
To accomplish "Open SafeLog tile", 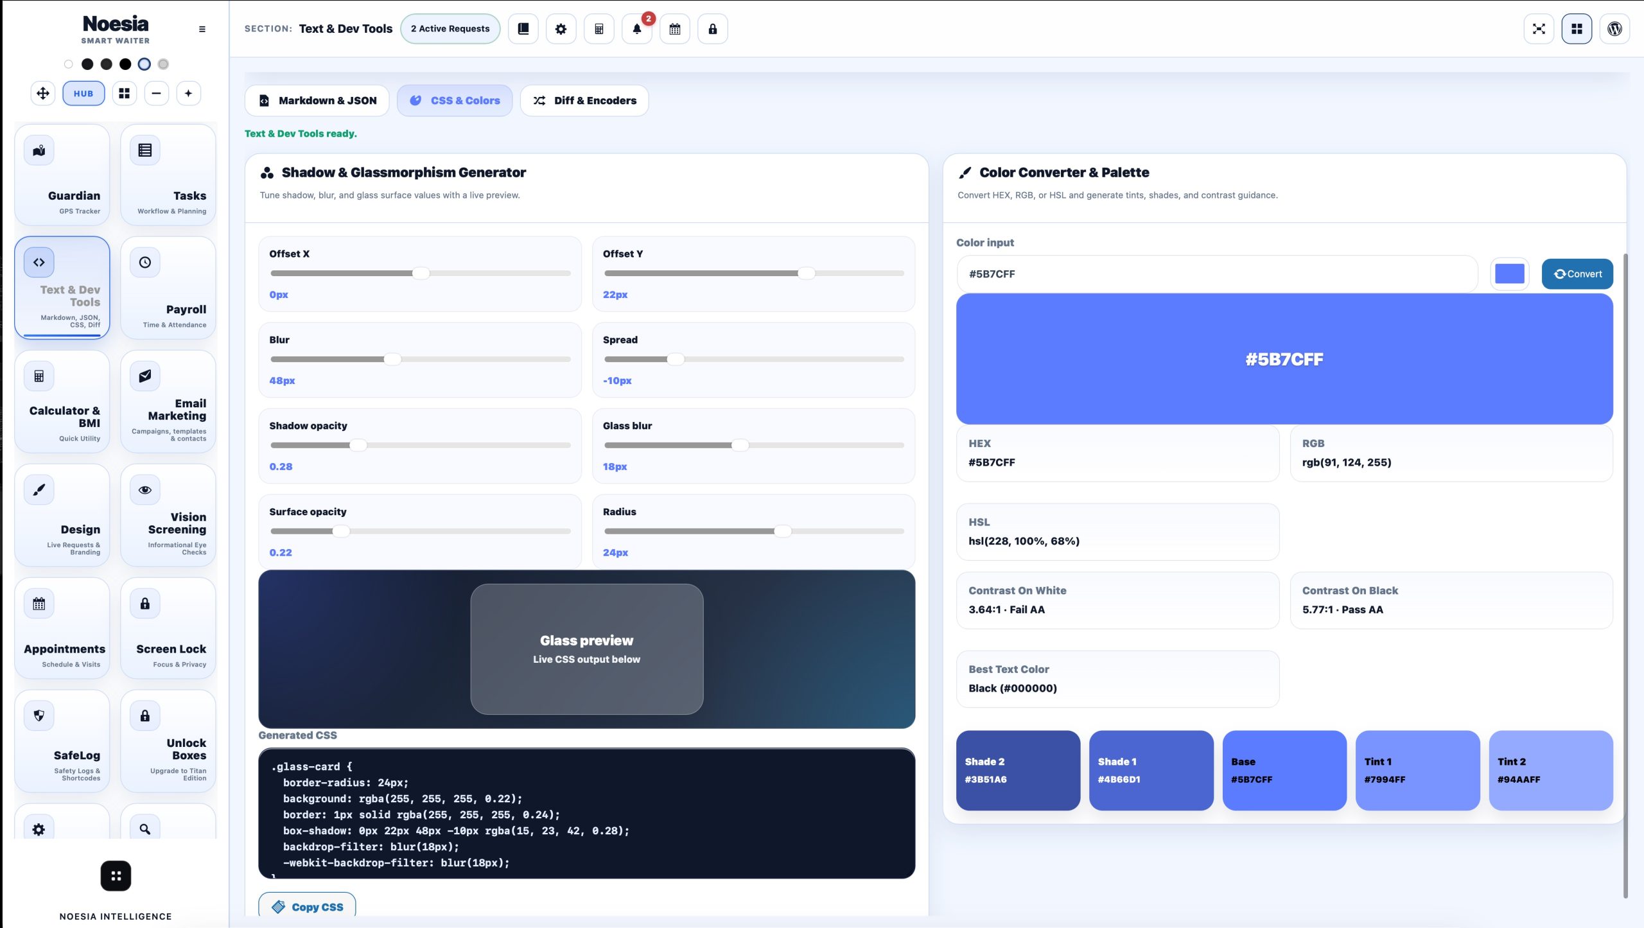I will pos(62,741).
